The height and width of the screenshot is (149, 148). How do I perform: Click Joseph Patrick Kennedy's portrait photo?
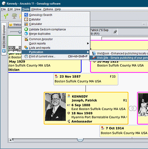[x=55, y=107]
